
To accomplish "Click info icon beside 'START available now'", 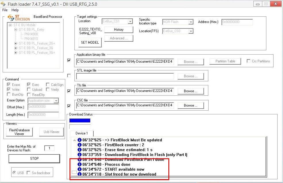I will pos(79,169).
